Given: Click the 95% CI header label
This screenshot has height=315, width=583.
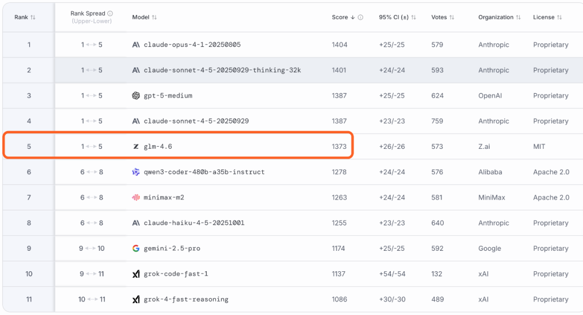Looking at the screenshot, I should coord(394,17).
